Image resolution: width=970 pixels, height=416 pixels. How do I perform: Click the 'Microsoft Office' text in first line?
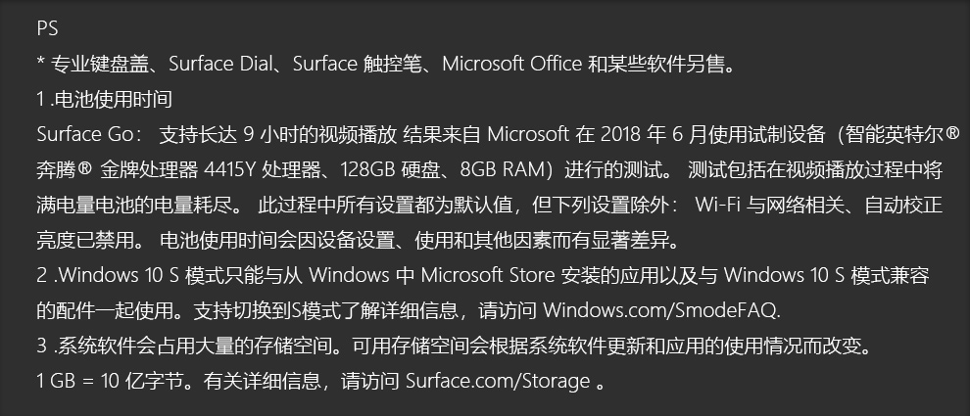pyautogui.click(x=512, y=64)
